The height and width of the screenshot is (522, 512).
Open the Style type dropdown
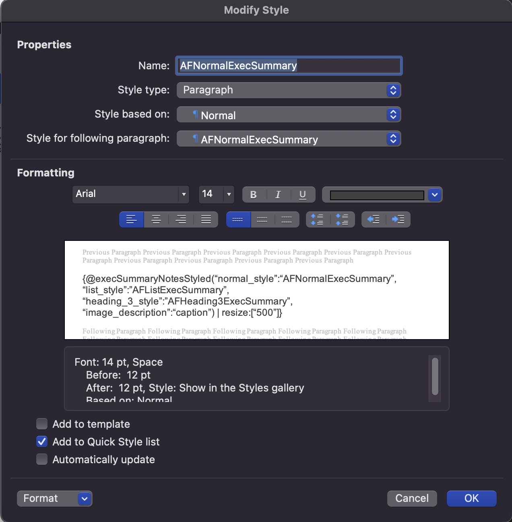(289, 90)
